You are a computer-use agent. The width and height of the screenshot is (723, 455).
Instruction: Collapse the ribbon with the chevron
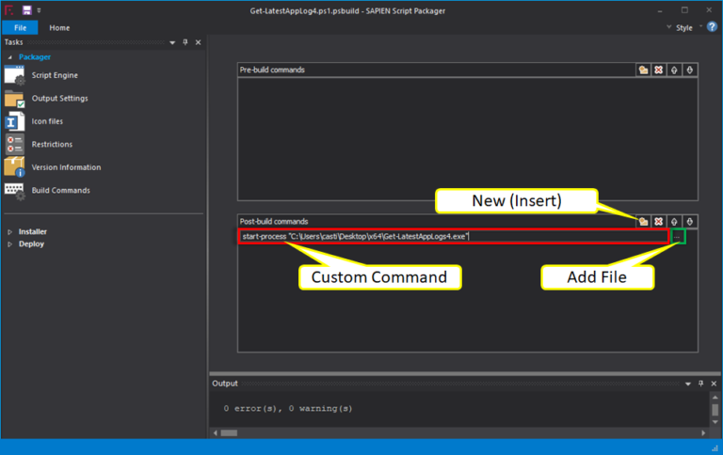pos(668,26)
